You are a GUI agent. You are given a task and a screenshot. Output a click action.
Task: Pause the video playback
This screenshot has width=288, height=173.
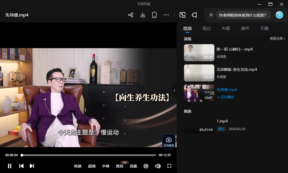(x=10, y=166)
